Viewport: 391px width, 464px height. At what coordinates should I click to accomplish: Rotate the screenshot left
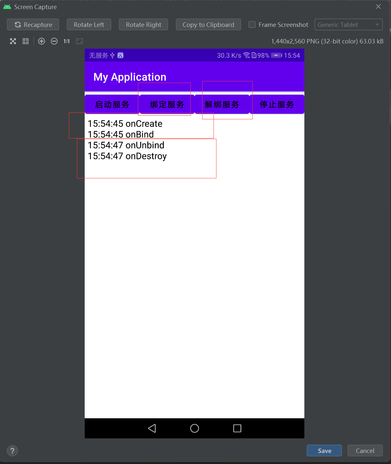[89, 25]
